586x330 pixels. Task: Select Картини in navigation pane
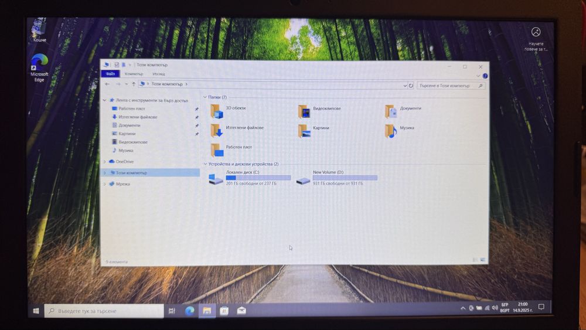click(127, 134)
